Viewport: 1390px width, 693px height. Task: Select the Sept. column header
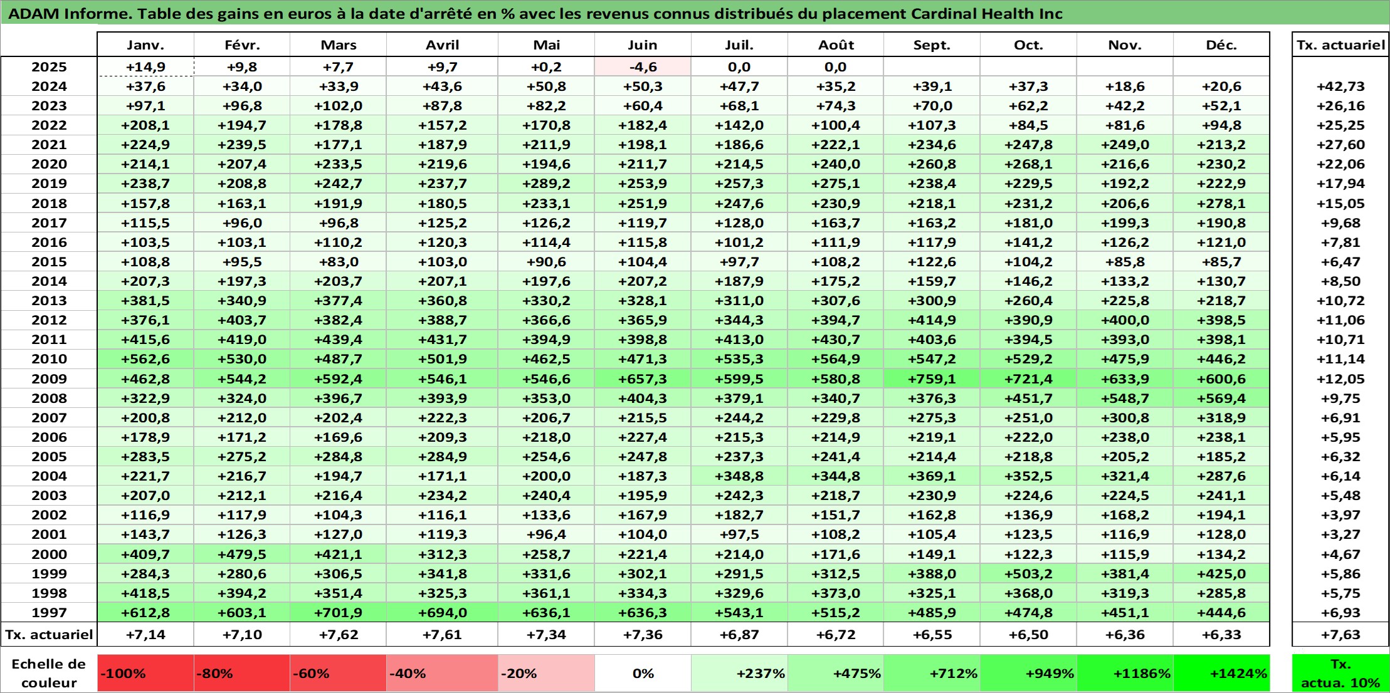(x=932, y=45)
